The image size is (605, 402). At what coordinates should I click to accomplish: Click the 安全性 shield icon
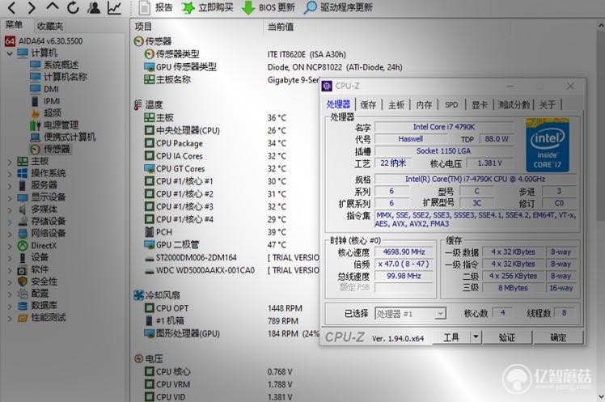[23, 281]
